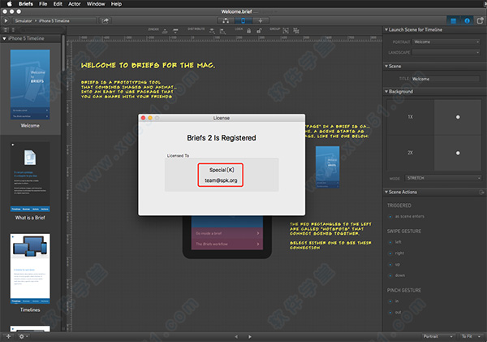Click the Z-index bring forward icon

click(x=165, y=31)
